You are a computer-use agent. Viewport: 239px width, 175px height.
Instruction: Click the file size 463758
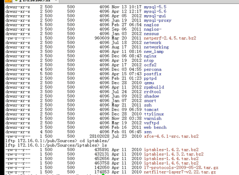[x=102, y=163]
